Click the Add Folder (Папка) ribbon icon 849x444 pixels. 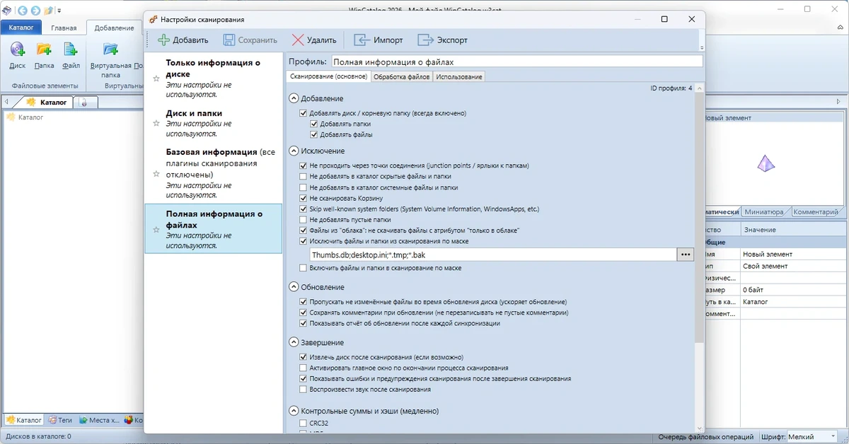coord(44,49)
